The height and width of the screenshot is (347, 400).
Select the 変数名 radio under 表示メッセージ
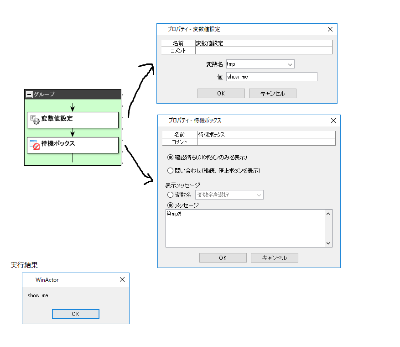(x=170, y=195)
